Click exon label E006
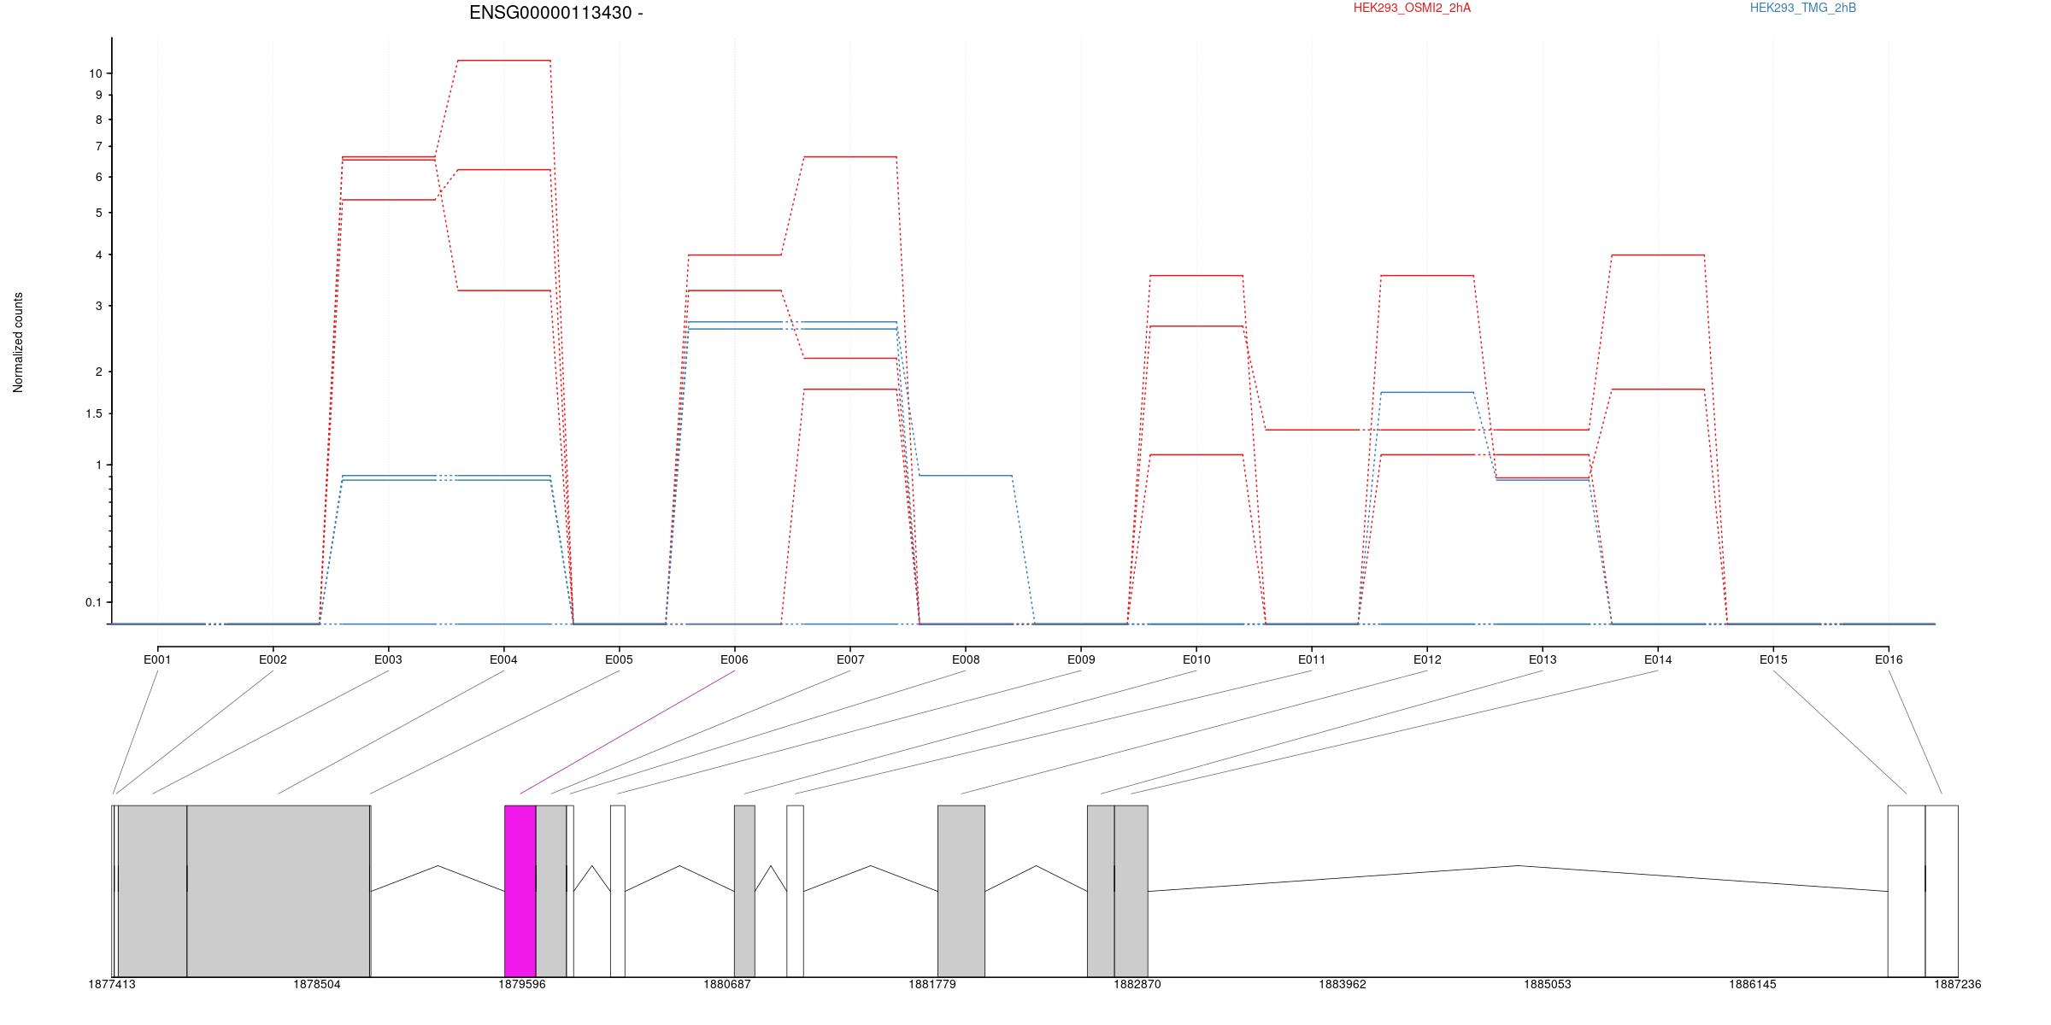This screenshot has width=2051, height=1025. click(x=734, y=659)
